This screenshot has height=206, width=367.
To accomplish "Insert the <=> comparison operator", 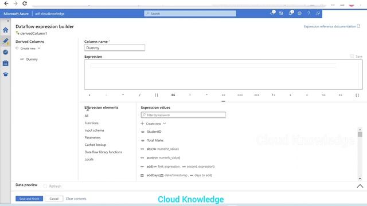I will pyautogui.click(x=257, y=95).
